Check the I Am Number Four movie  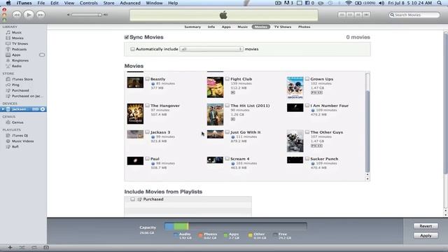click(307, 106)
